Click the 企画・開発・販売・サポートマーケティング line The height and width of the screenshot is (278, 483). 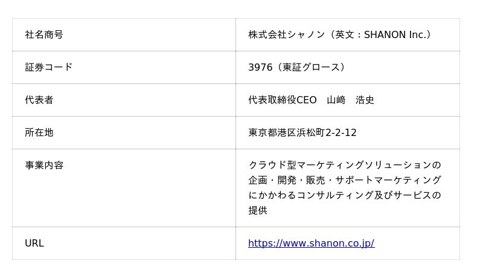coord(344,181)
